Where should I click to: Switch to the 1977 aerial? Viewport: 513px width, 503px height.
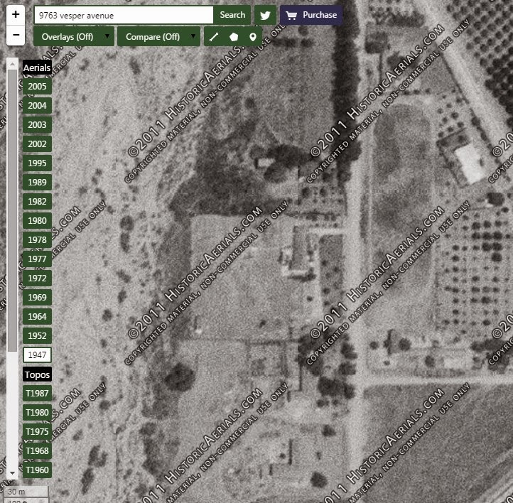tap(37, 259)
